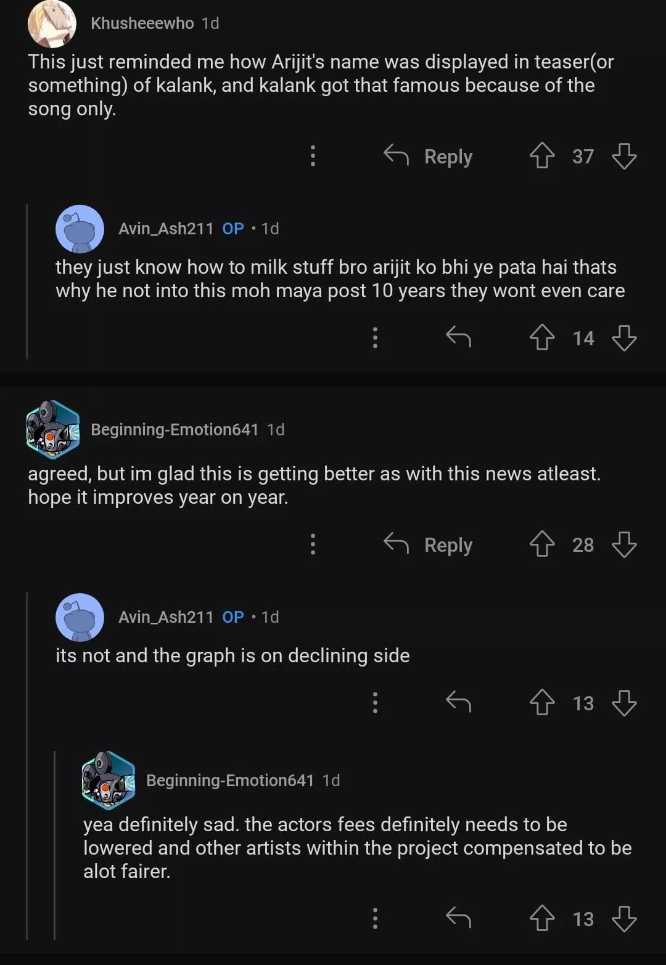Open Beginning-Emotion641 username on "agreed" comment
The image size is (666, 965).
(x=175, y=430)
